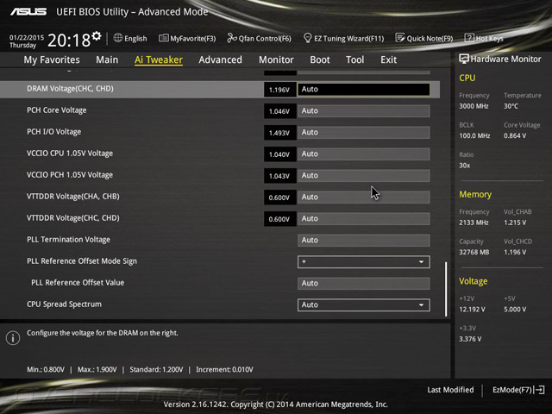Show Hot Keys help
Image resolution: width=552 pixels, height=414 pixels.
[484, 38]
